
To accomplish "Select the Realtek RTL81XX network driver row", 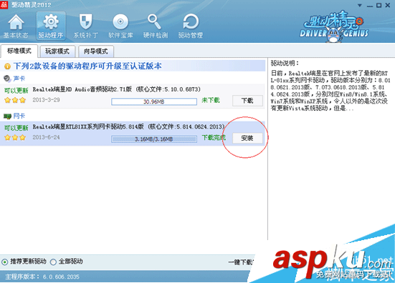I will (133, 134).
